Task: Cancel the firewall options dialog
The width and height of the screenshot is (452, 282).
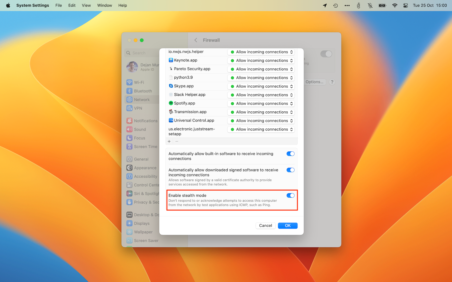Action: [266, 226]
